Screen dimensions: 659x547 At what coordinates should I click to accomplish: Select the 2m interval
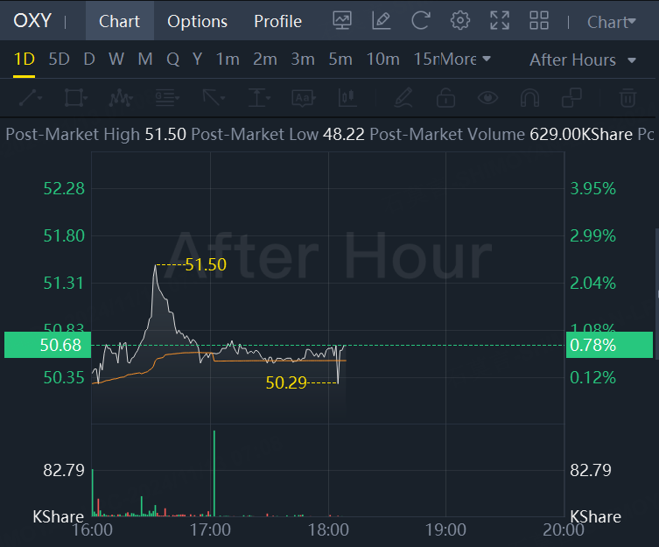[x=265, y=60]
